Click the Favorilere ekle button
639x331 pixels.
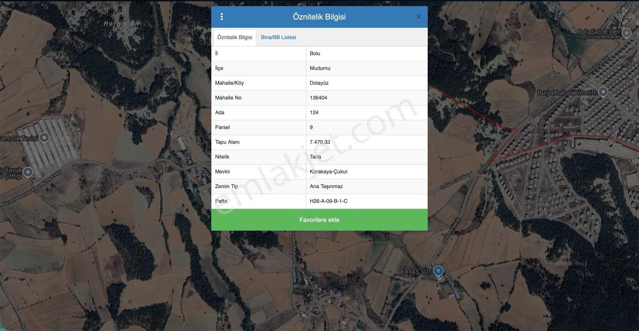(x=319, y=220)
